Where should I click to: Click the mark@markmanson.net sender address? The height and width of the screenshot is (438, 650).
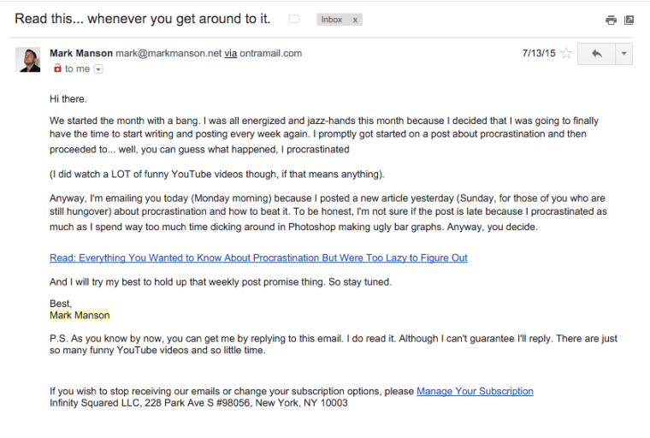pos(168,54)
